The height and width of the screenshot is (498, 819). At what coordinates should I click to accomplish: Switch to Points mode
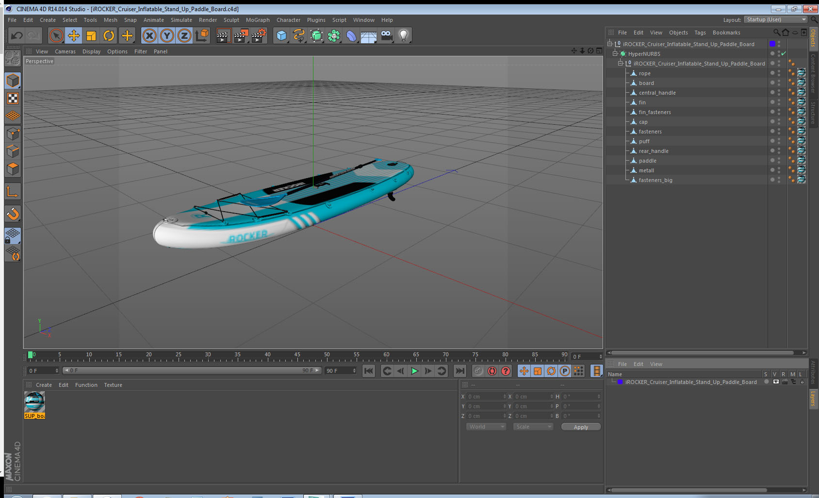click(x=13, y=133)
